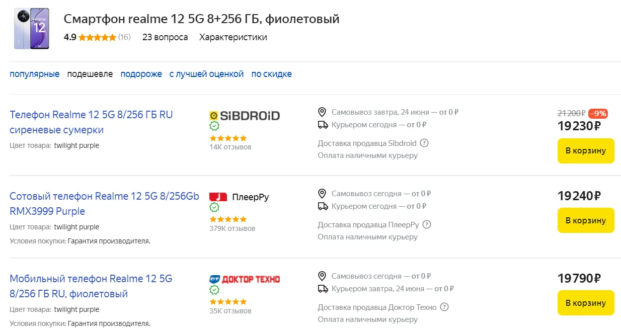Sort offers с лучшей оценкой
The width and height of the screenshot is (621, 335).
206,74
